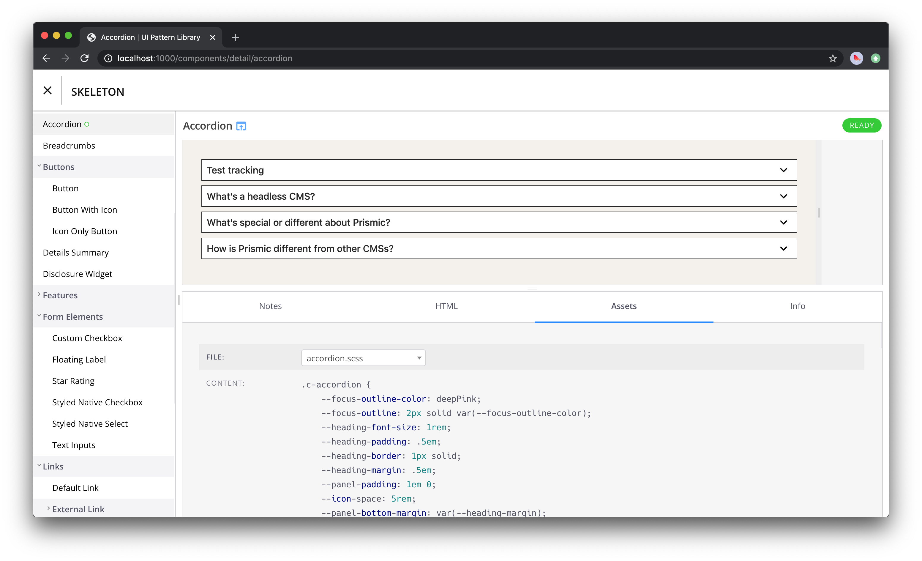View site information icon in address bar
The image size is (922, 561).
click(108, 58)
